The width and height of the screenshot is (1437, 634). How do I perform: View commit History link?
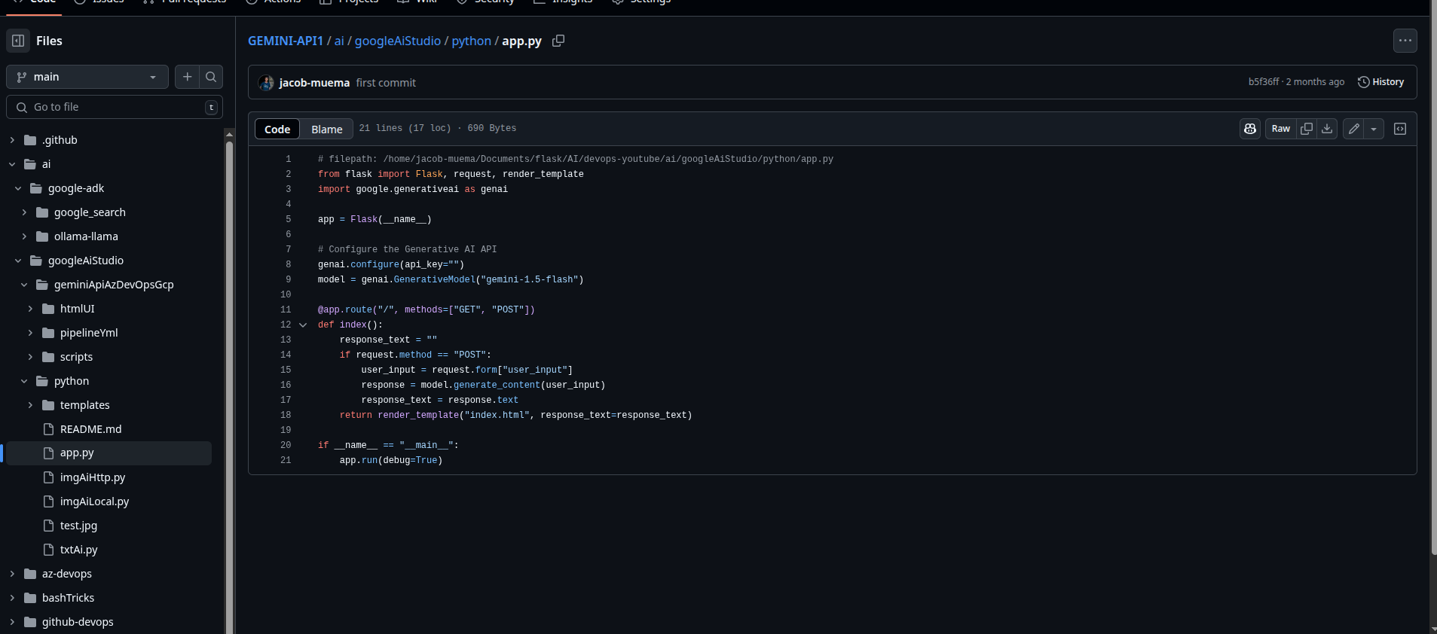1380,82
